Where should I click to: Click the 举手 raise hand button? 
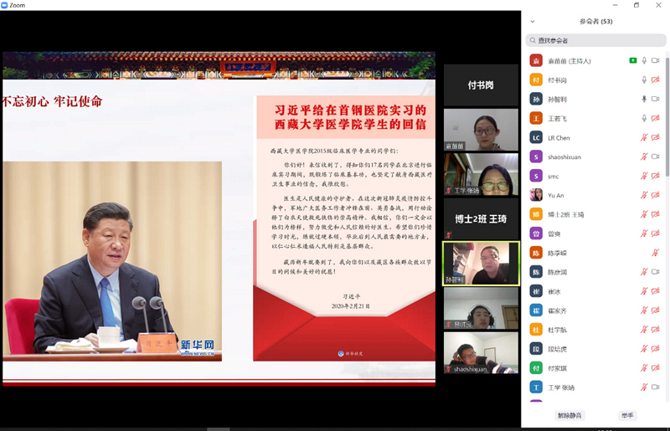627,415
